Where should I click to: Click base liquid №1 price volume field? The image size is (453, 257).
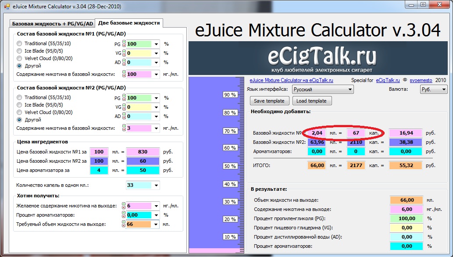(x=99, y=152)
